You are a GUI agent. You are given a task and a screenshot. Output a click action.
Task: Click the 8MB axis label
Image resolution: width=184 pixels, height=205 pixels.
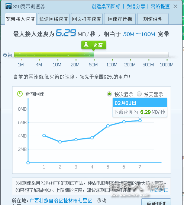click(22, 109)
